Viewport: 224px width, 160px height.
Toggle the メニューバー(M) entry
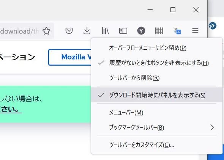click(x=157, y=113)
